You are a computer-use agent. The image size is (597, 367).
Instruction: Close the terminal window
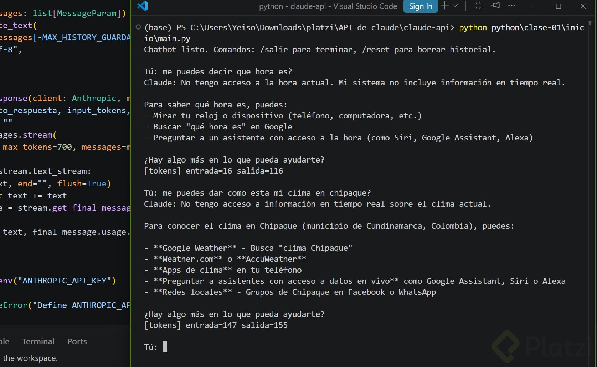tap(583, 6)
